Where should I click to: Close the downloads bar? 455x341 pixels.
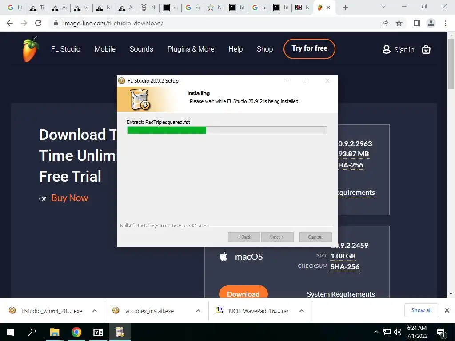coord(447,310)
